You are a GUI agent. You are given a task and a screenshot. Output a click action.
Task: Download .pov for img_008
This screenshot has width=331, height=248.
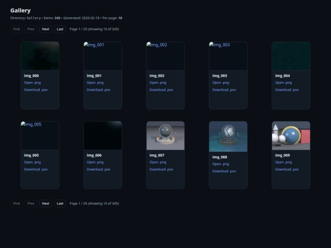[x=224, y=171]
